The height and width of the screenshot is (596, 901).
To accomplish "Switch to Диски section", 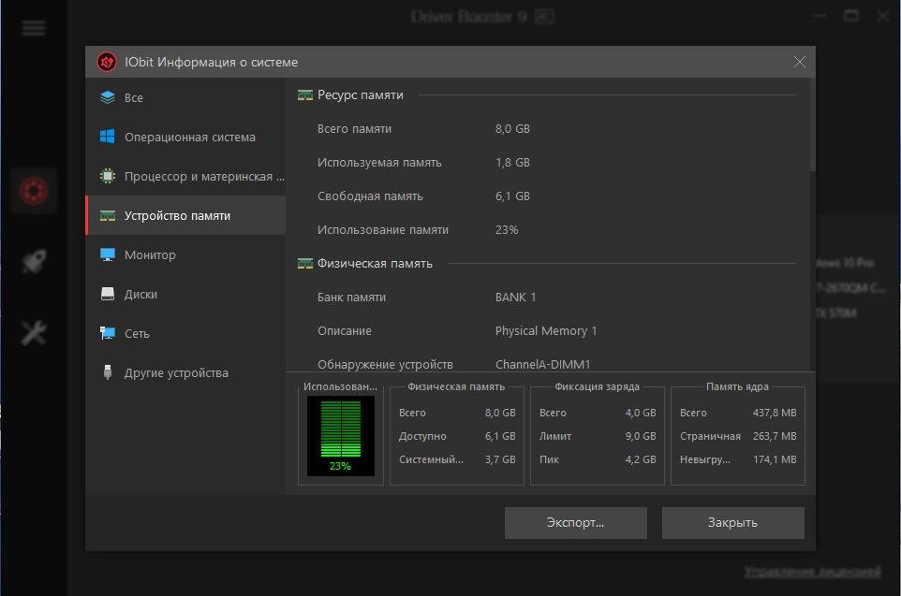I will click(185, 294).
